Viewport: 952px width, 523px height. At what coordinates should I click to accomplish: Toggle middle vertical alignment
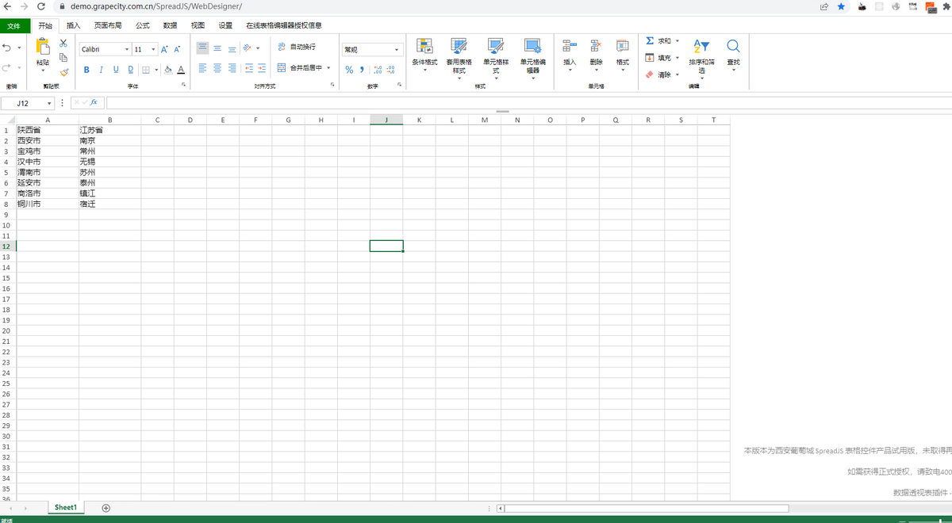click(217, 48)
